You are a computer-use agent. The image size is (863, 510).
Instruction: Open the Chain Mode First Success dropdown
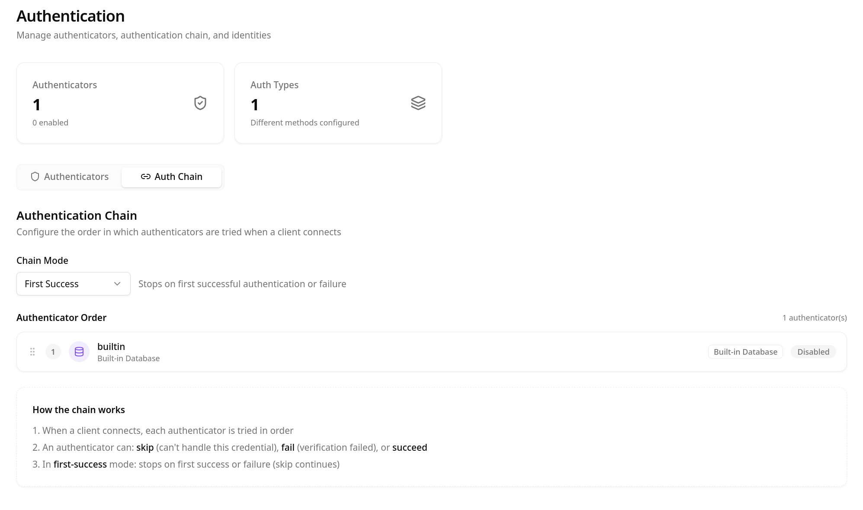[73, 284]
